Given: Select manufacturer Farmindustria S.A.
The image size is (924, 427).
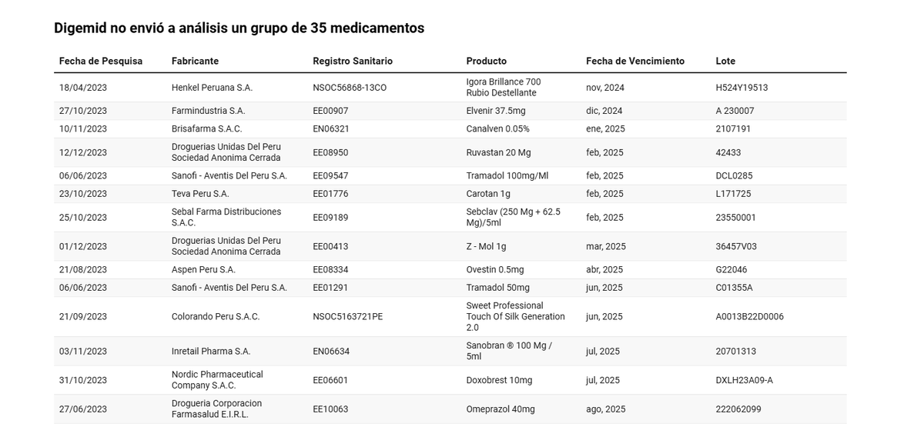Looking at the screenshot, I should click(208, 111).
